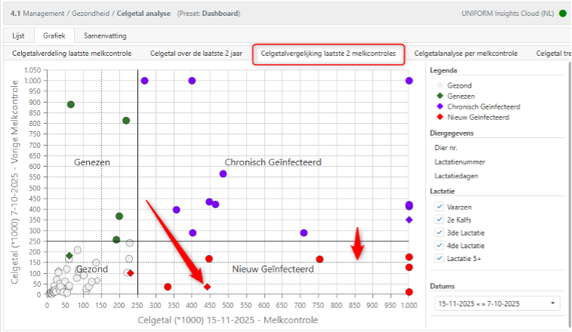572x332 pixels.
Task: Click the Nieuw Geïnfecteerd red legend marker
Action: point(438,117)
